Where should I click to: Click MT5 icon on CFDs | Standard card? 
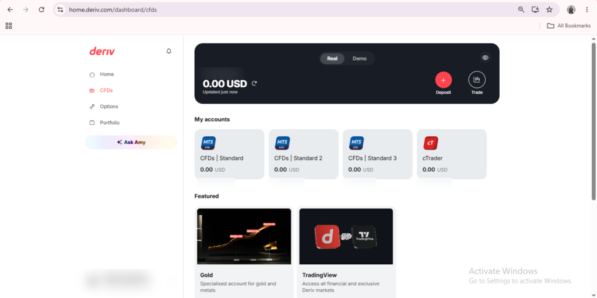208,143
